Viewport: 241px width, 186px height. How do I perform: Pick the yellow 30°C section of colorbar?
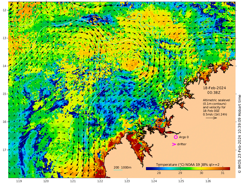pyautogui.click(x=201, y=168)
